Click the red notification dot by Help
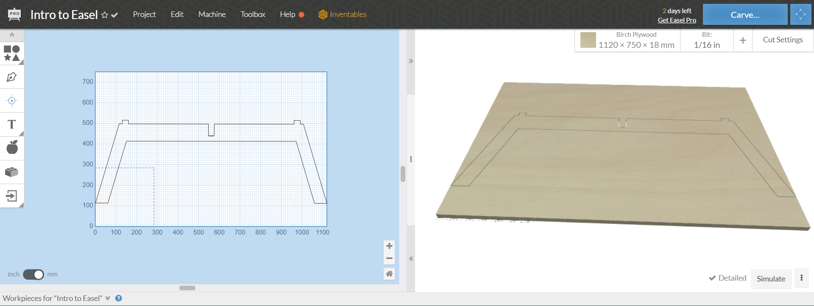The width and height of the screenshot is (814, 306). [x=301, y=15]
